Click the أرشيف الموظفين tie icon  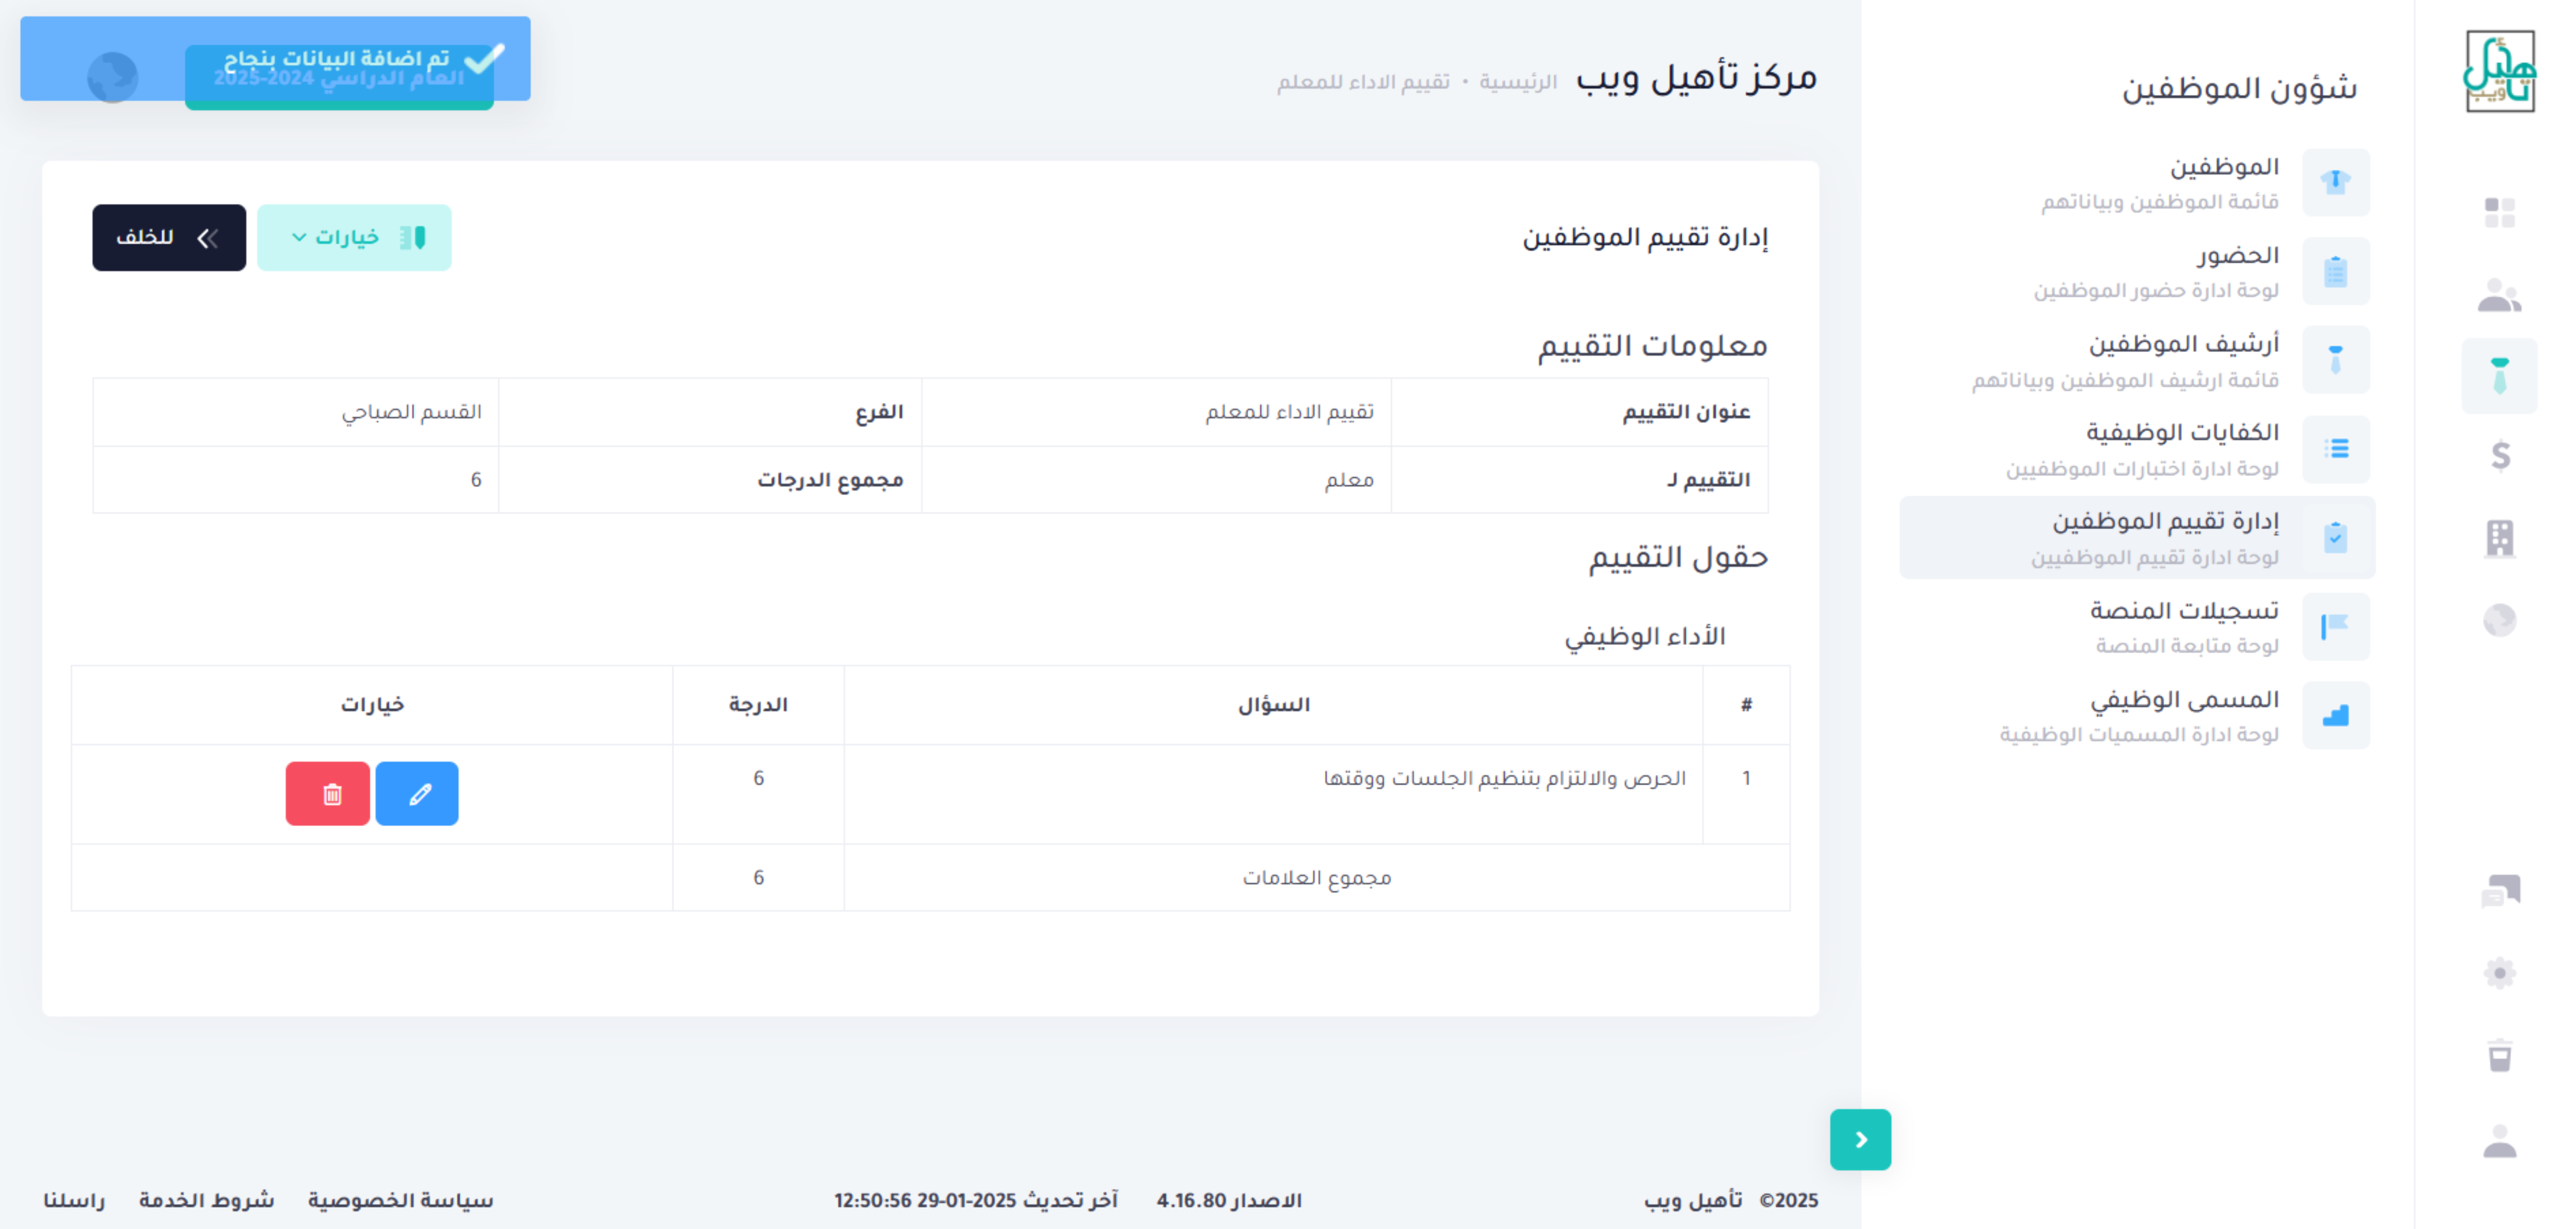(x=2335, y=360)
